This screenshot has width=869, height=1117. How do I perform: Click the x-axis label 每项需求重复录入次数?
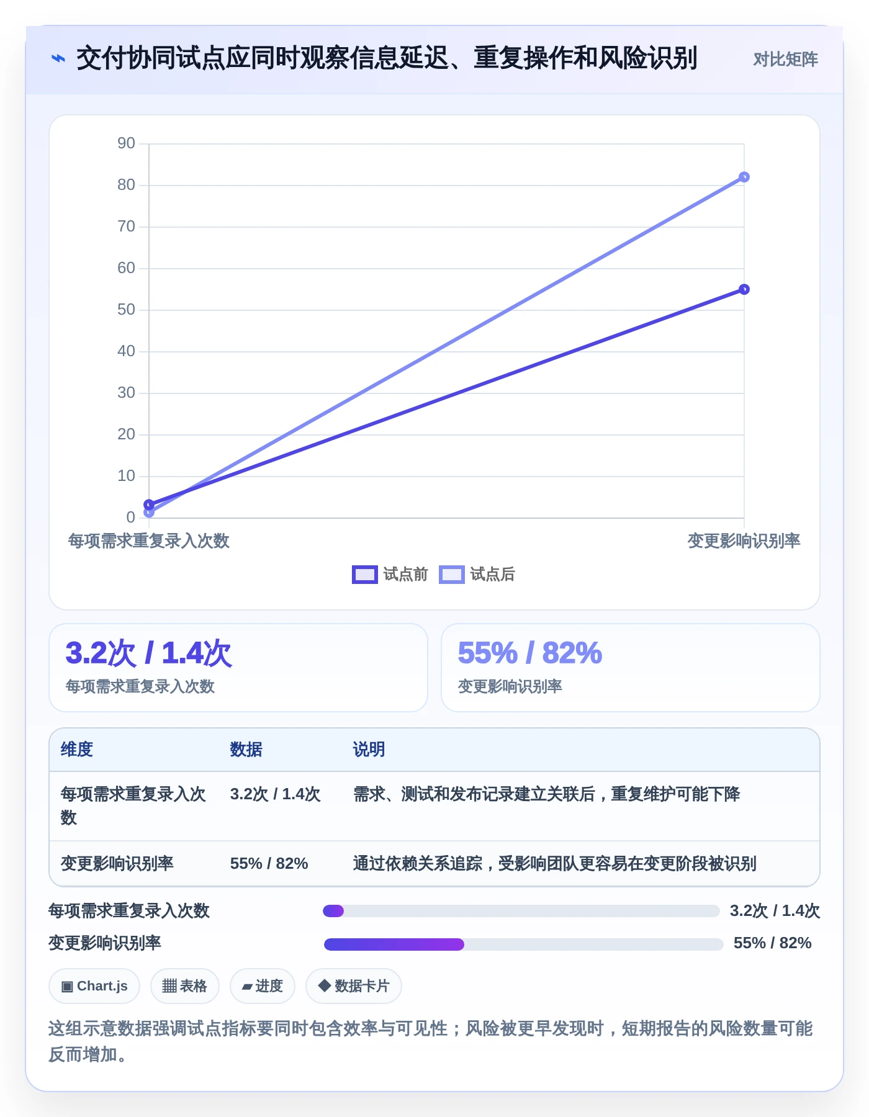pos(149,541)
